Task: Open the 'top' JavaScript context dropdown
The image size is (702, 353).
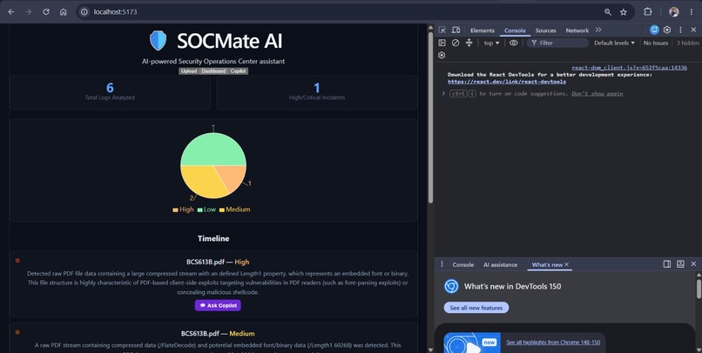Action: (x=491, y=43)
